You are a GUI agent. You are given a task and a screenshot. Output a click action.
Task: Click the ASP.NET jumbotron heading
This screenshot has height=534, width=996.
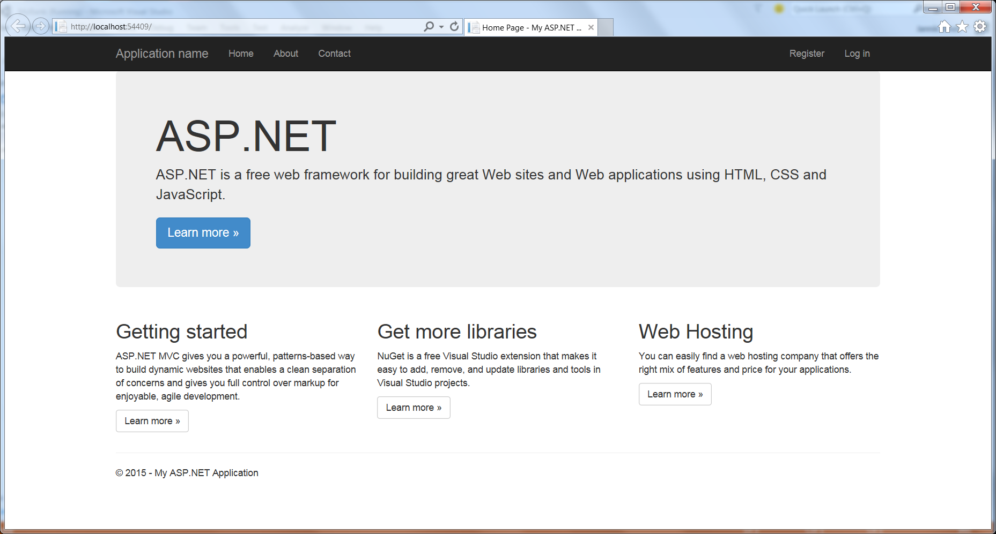pyautogui.click(x=246, y=136)
